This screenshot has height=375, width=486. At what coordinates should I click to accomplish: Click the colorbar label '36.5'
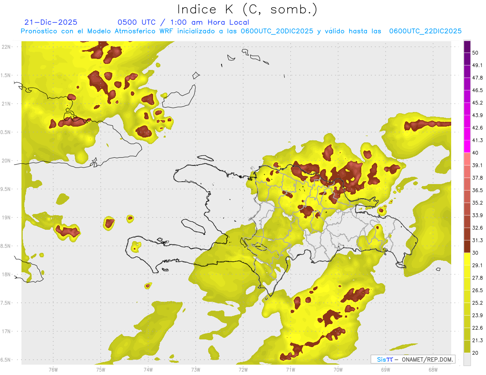click(x=477, y=190)
